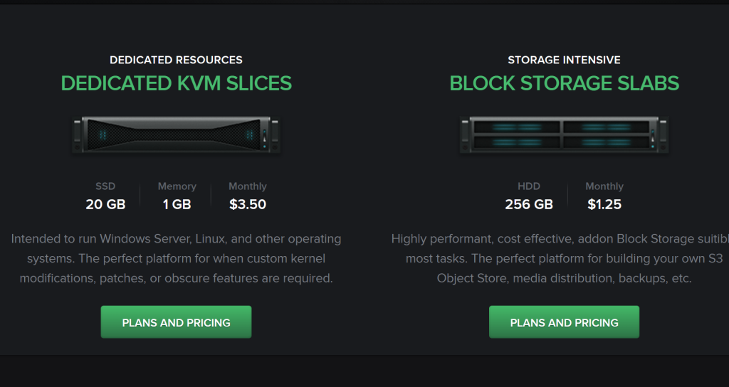Select the Block Storage Slabs heading
Screen dimensions: 729x387
(564, 84)
